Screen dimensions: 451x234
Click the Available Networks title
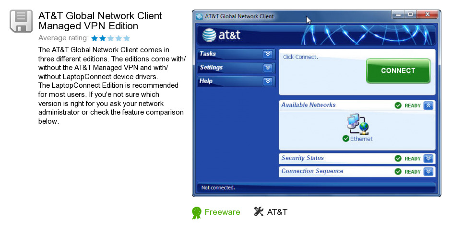pyautogui.click(x=309, y=105)
